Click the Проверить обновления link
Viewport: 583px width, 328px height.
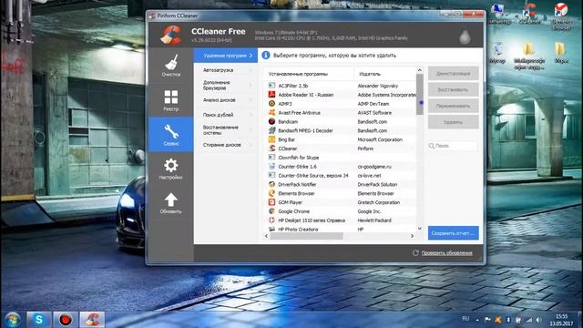click(x=447, y=253)
